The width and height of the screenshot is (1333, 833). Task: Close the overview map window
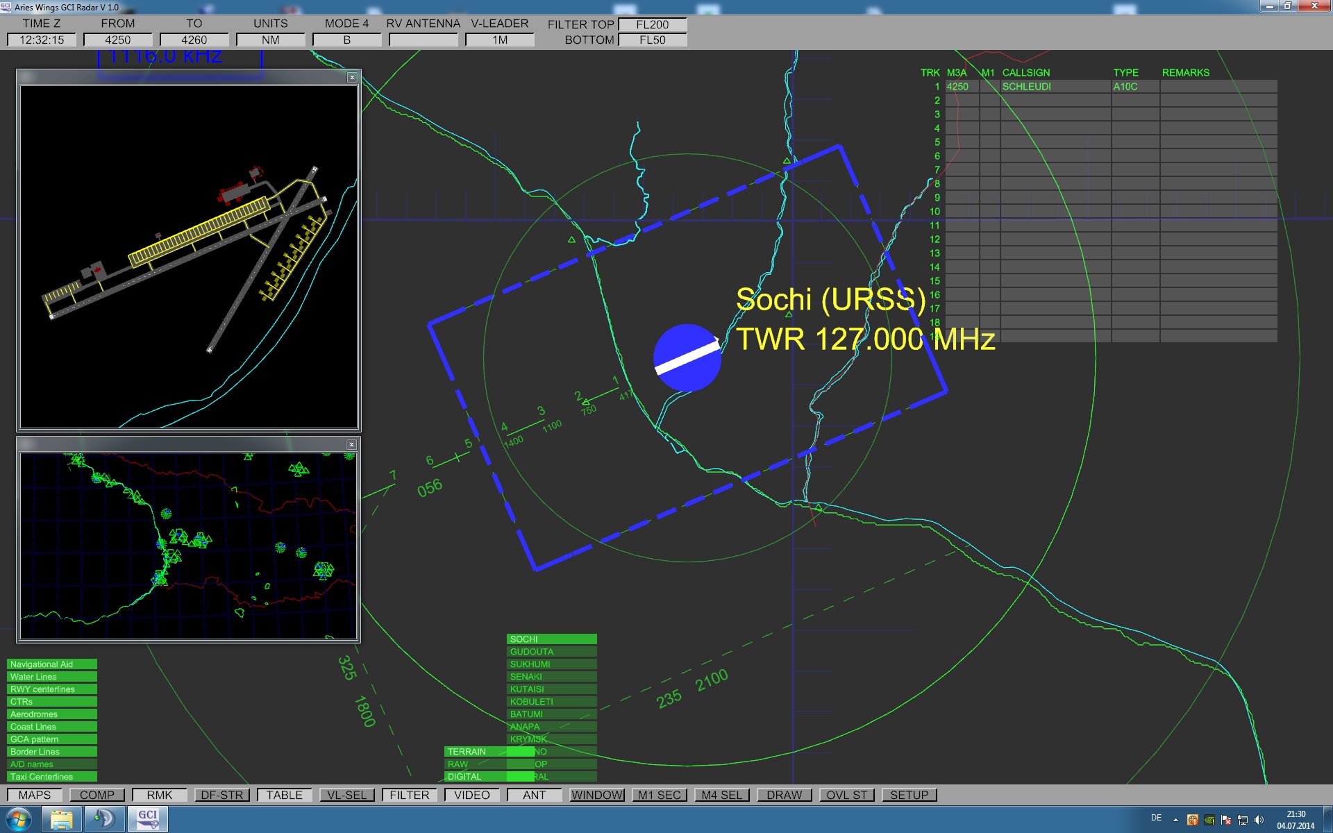point(351,444)
